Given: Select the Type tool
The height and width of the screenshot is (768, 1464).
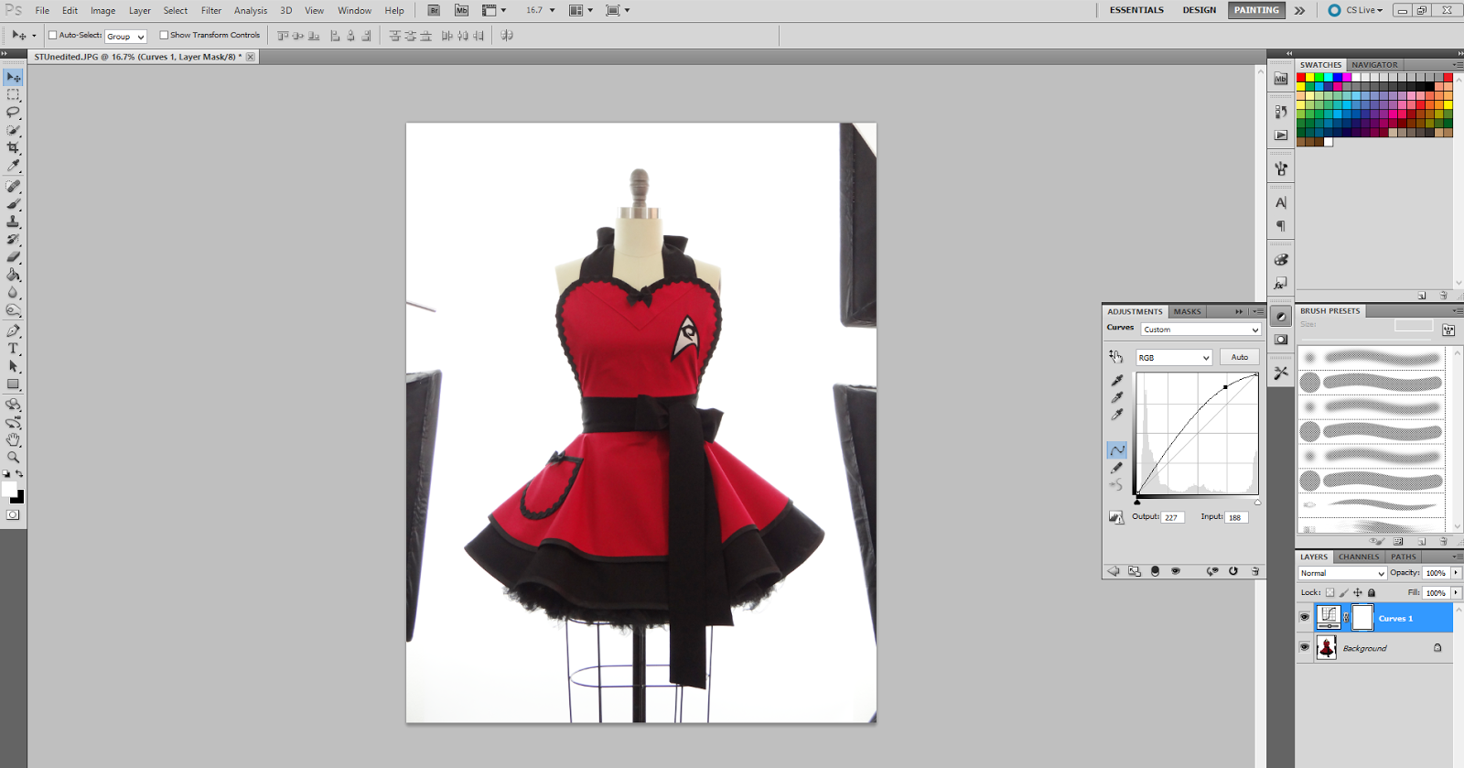Looking at the screenshot, I should pyautogui.click(x=13, y=349).
